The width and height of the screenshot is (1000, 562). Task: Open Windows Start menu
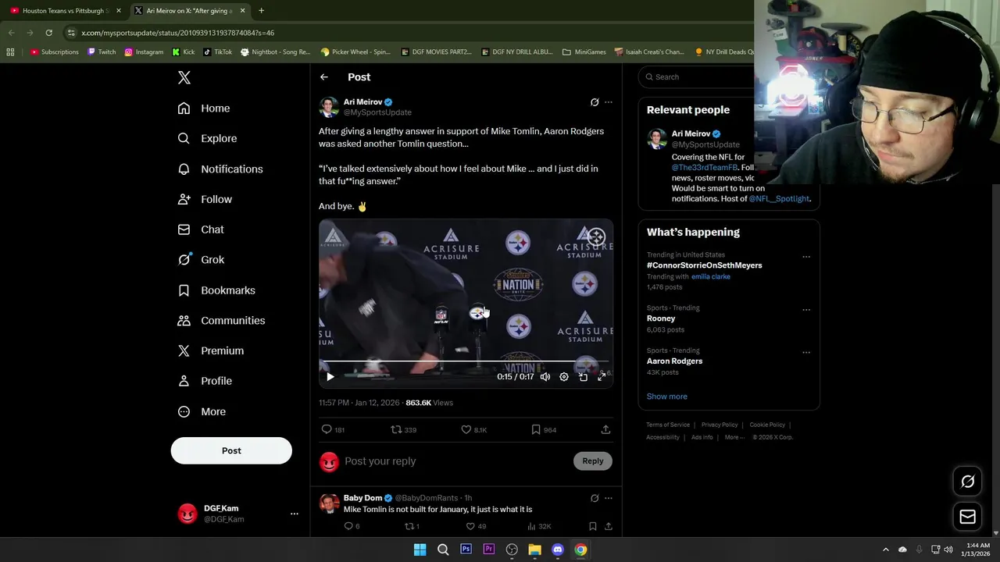click(x=420, y=550)
